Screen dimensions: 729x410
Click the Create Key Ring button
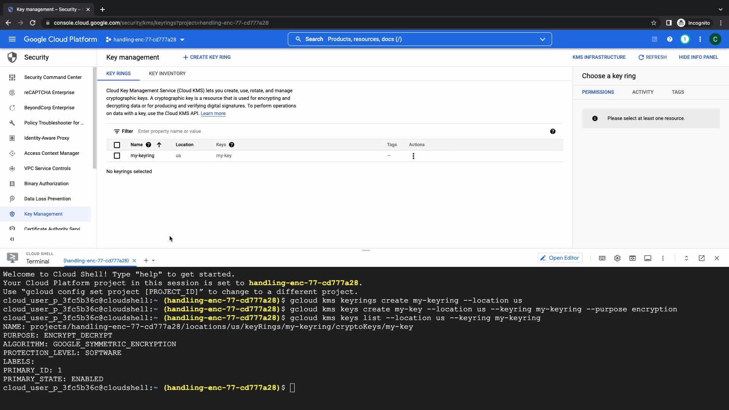(207, 57)
